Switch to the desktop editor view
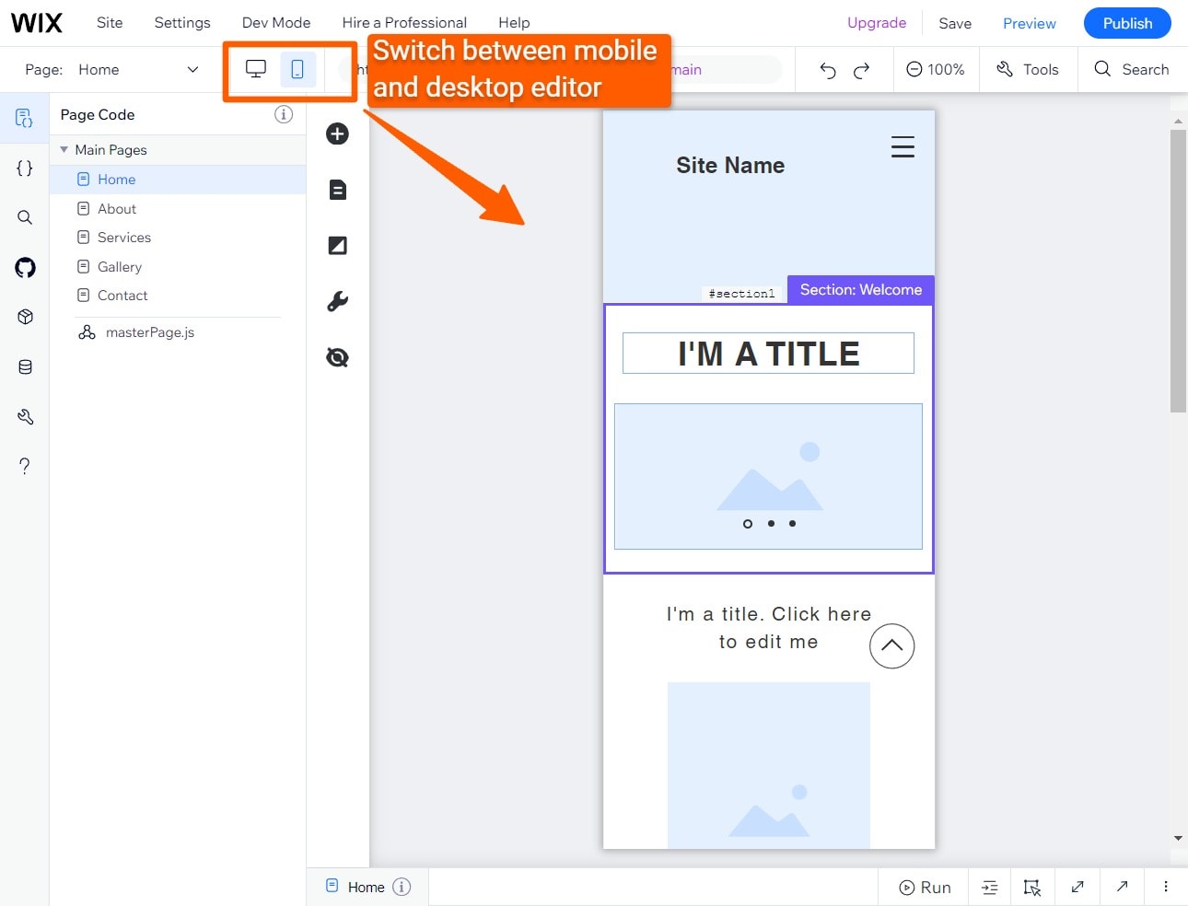The height and width of the screenshot is (906, 1188). click(x=255, y=68)
